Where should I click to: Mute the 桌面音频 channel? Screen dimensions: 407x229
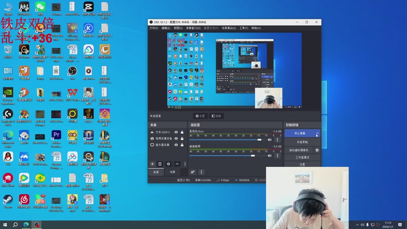pos(270,156)
